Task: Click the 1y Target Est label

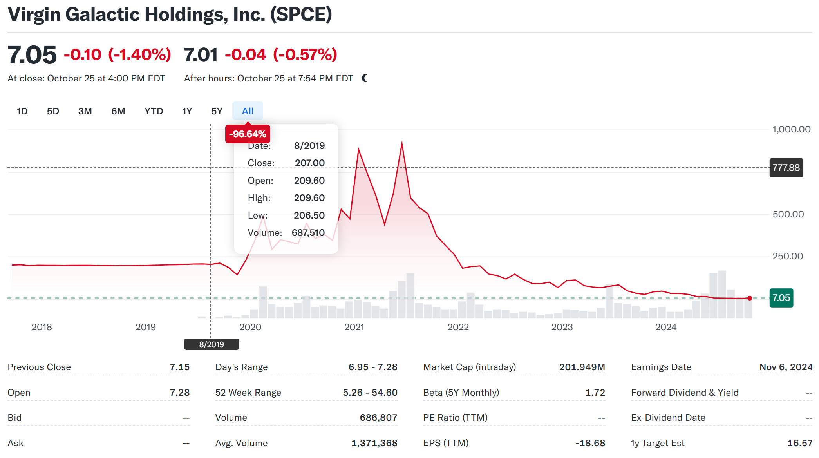Action: pyautogui.click(x=658, y=443)
